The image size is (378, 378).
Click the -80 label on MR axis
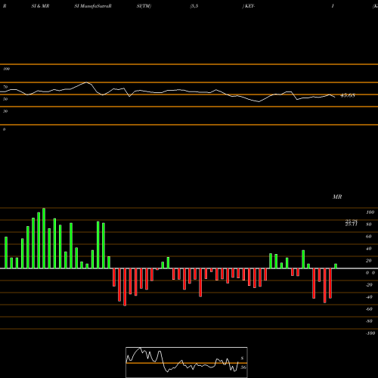369,321
